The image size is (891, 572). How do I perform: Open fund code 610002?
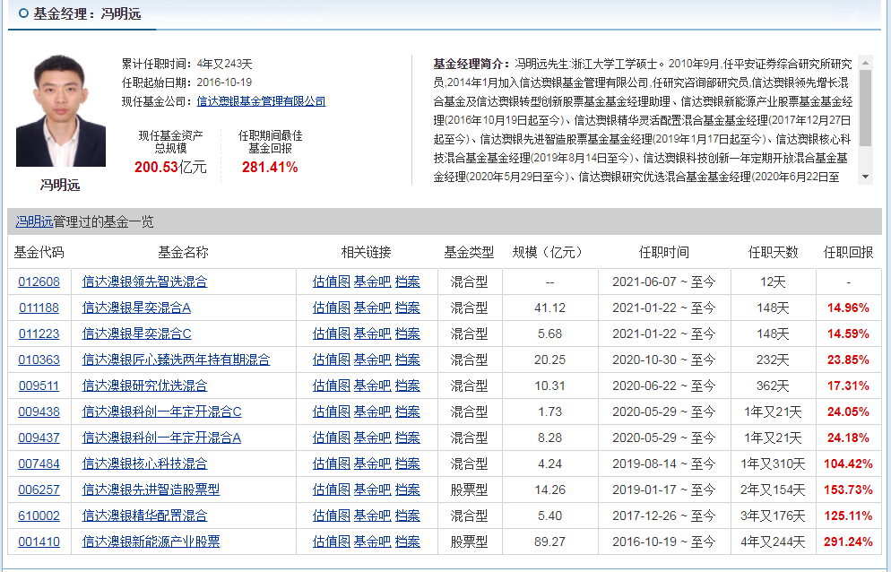point(39,516)
